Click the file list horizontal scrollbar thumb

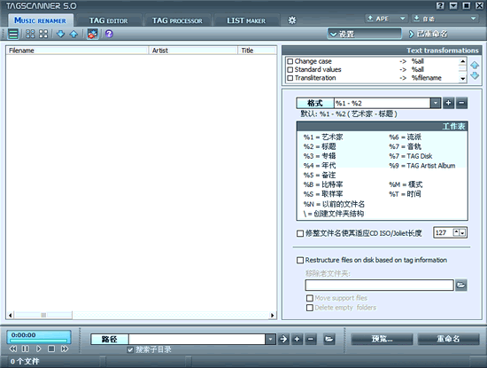pyautogui.click(x=43, y=315)
